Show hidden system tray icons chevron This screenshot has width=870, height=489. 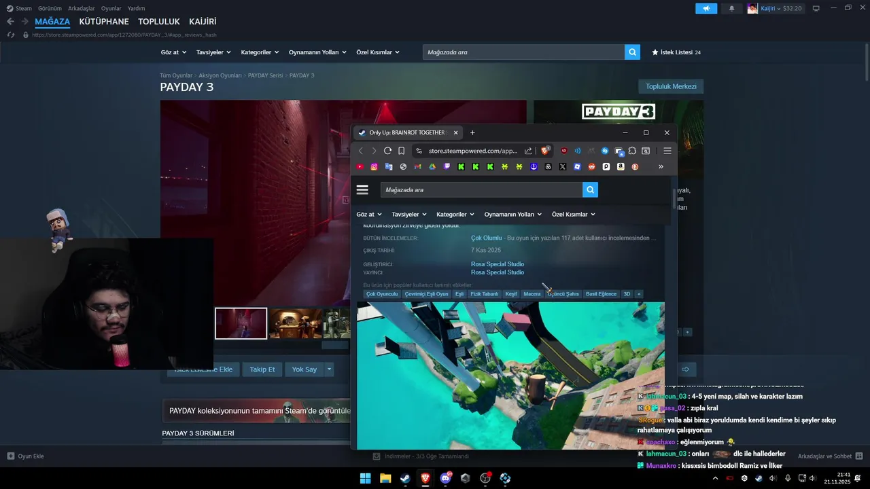click(x=715, y=478)
